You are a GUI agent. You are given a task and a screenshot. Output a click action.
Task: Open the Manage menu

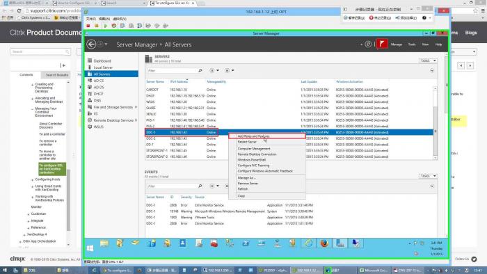[397, 45]
